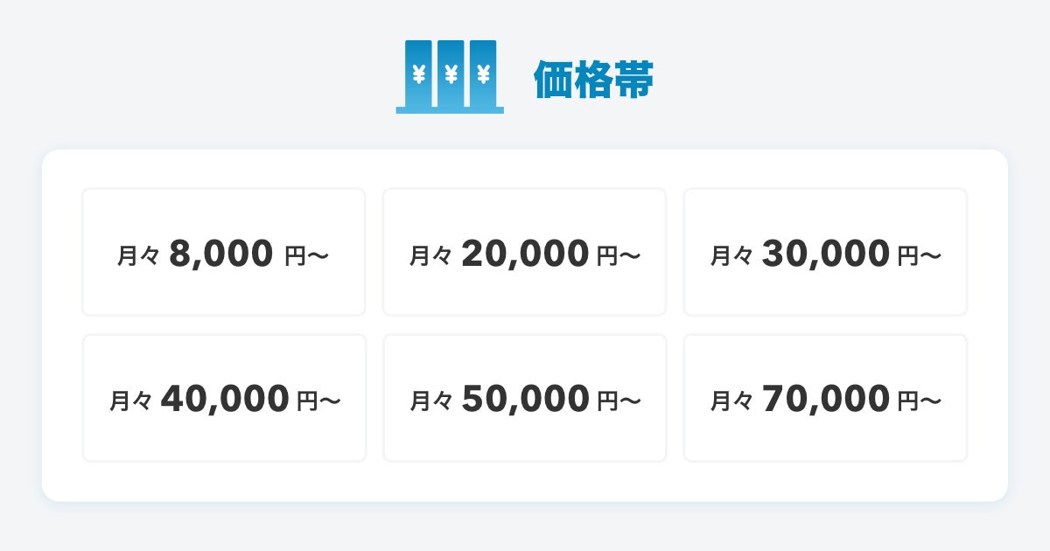Click the 月々 label in the 30,000 card
This screenshot has width=1050, height=551.
pos(731,255)
